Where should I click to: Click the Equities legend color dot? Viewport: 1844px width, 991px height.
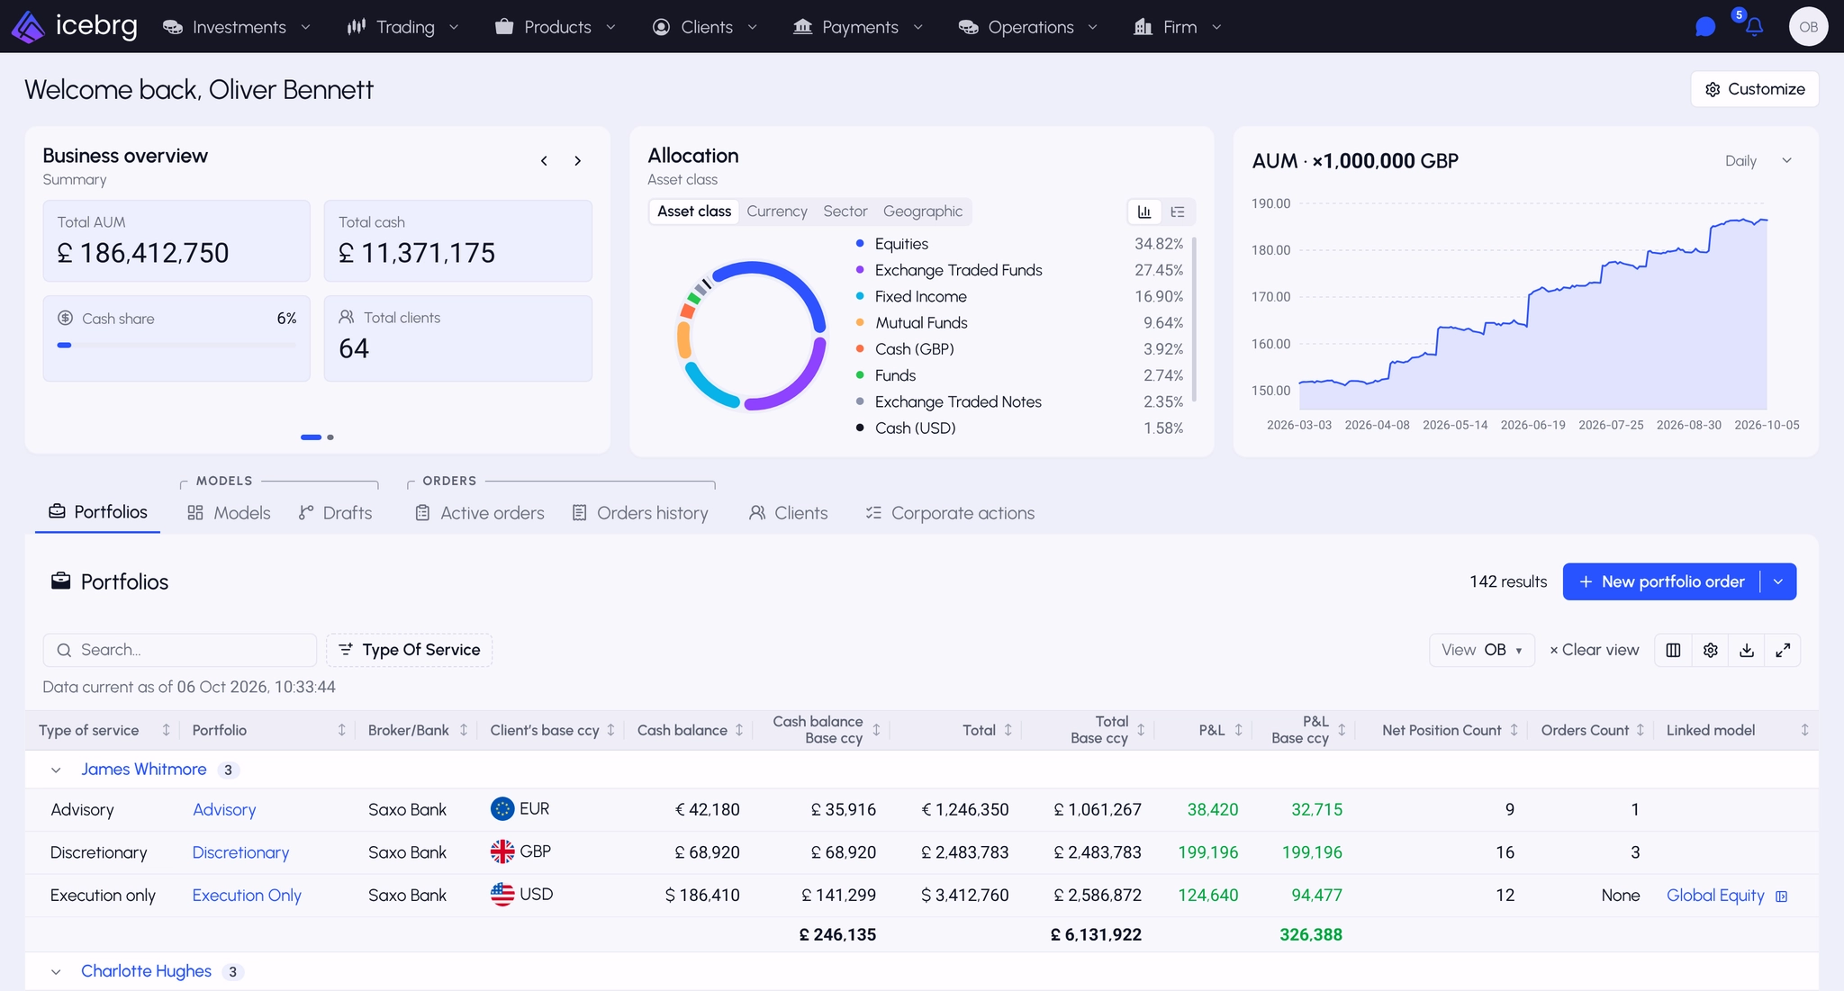[x=860, y=244]
